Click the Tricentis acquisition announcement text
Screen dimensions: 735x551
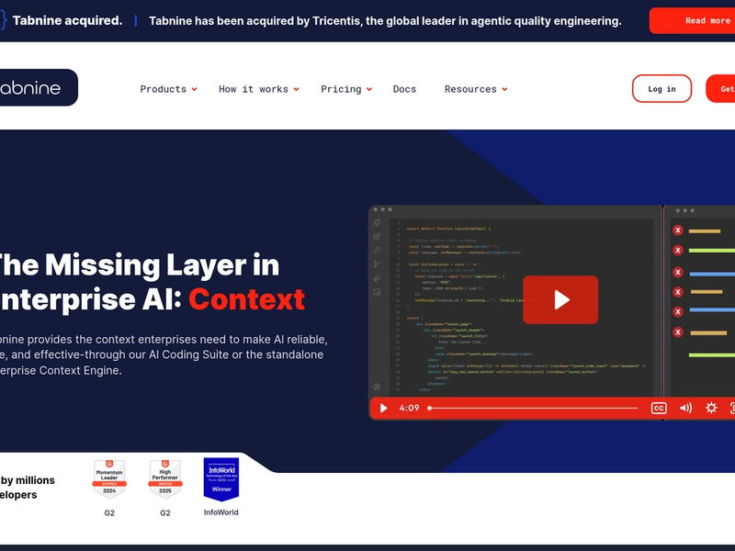coord(385,21)
